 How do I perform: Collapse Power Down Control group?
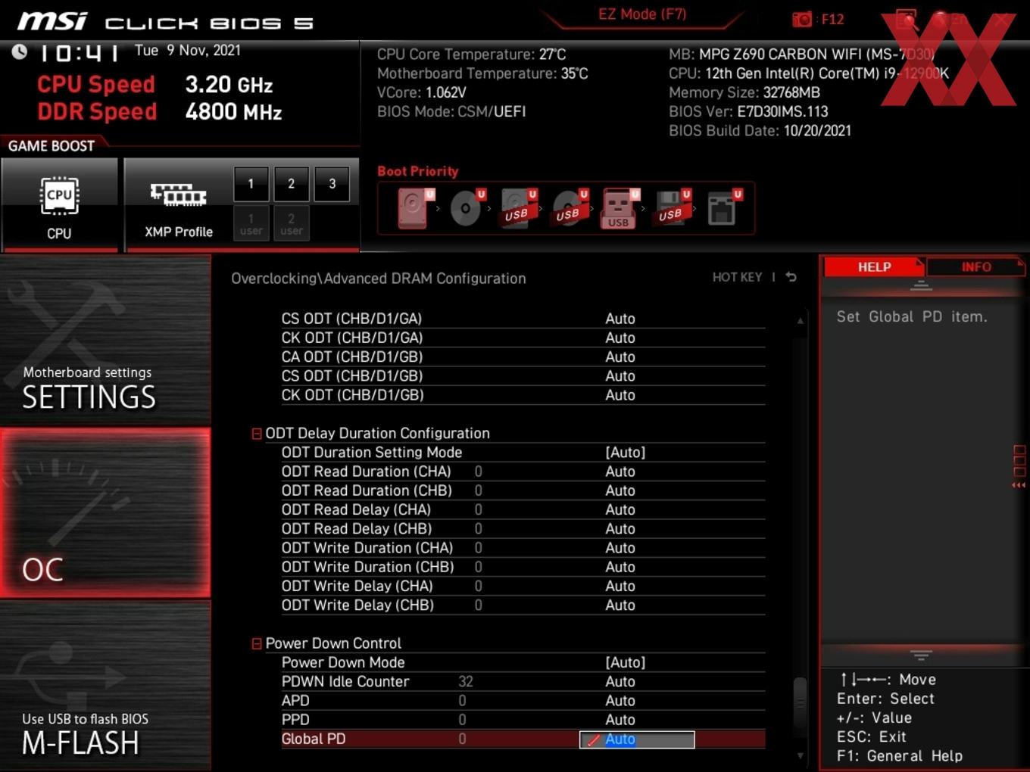pyautogui.click(x=257, y=643)
